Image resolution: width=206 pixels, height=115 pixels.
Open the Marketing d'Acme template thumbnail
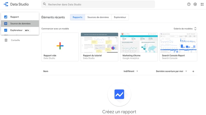(x=139, y=43)
